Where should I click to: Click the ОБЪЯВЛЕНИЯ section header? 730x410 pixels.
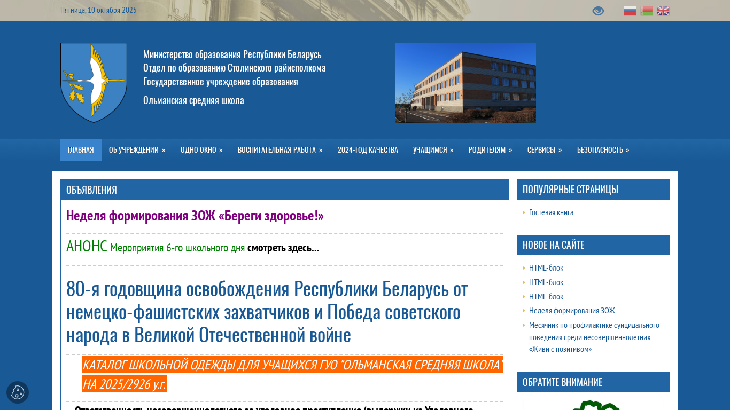(285, 190)
